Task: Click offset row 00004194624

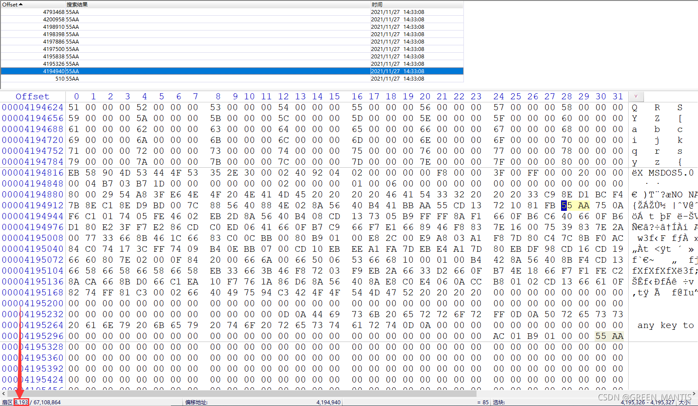Action: tap(33, 107)
